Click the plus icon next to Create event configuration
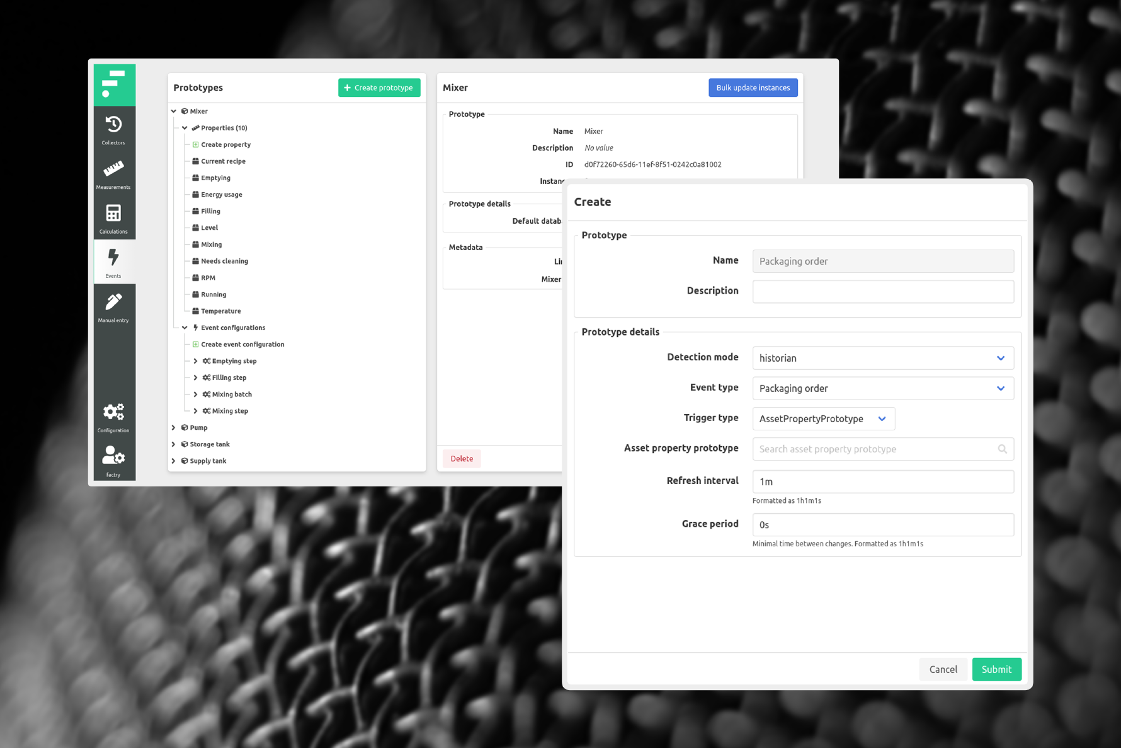This screenshot has height=748, width=1121. (x=196, y=344)
